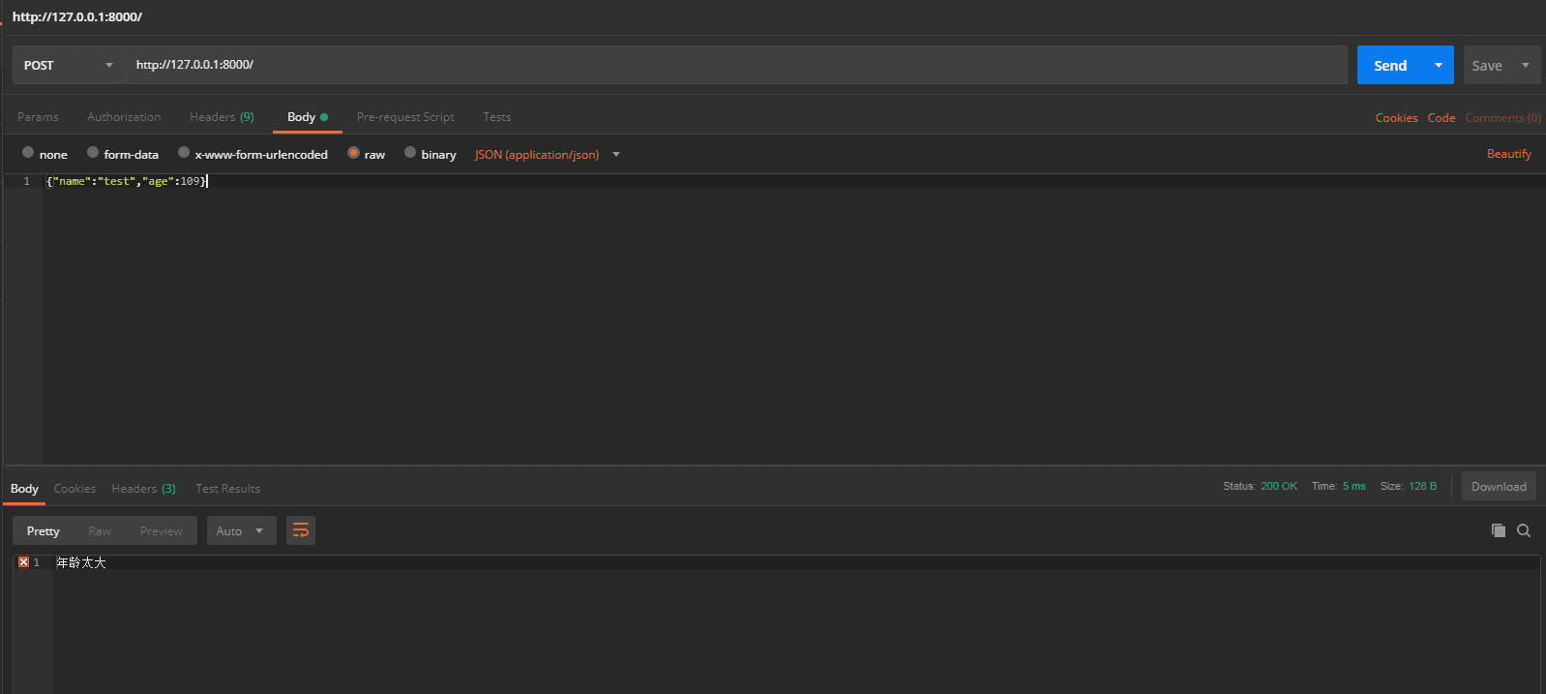Open the Pre-request Script tab

[x=405, y=117]
